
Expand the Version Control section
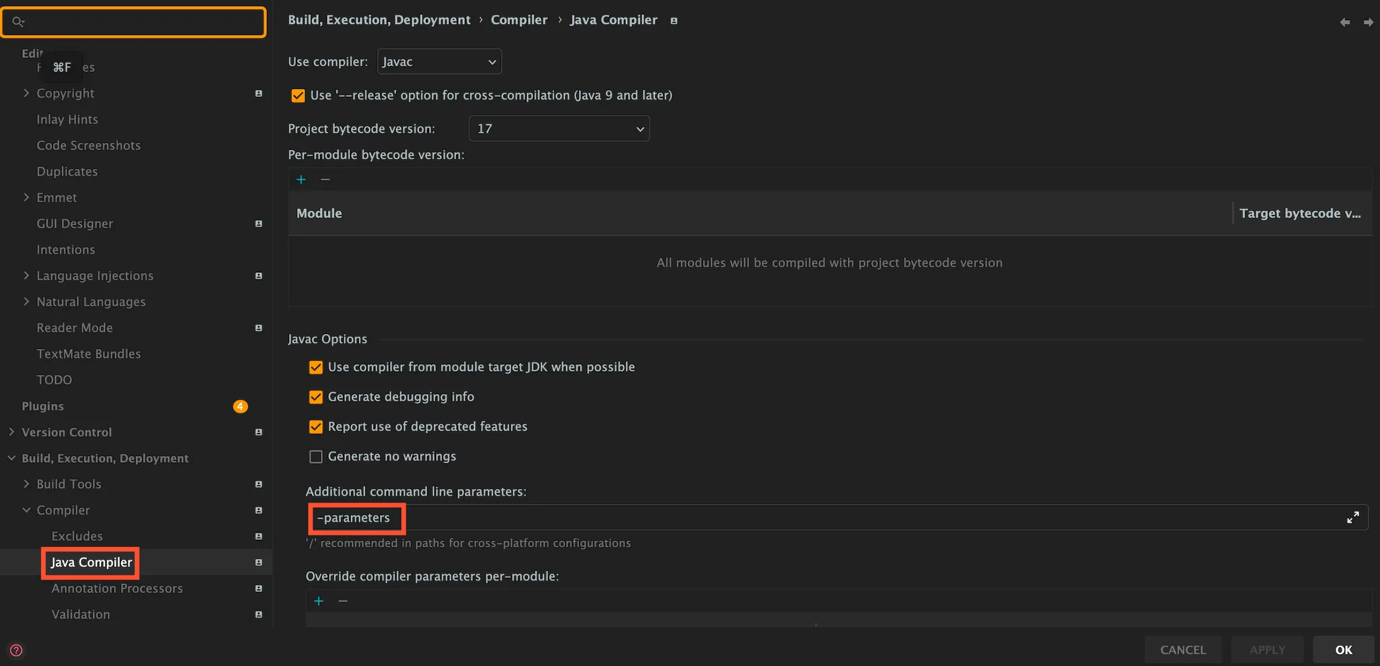11,432
